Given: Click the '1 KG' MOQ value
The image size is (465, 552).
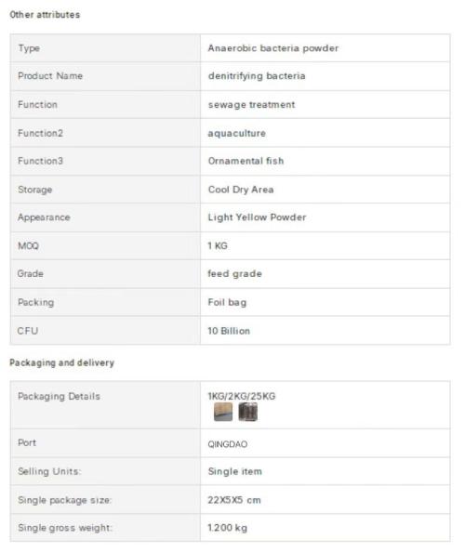Looking at the screenshot, I should (x=218, y=245).
